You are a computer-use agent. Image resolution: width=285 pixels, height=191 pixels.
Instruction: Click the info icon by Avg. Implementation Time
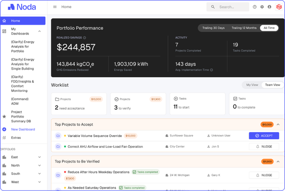(211, 70)
